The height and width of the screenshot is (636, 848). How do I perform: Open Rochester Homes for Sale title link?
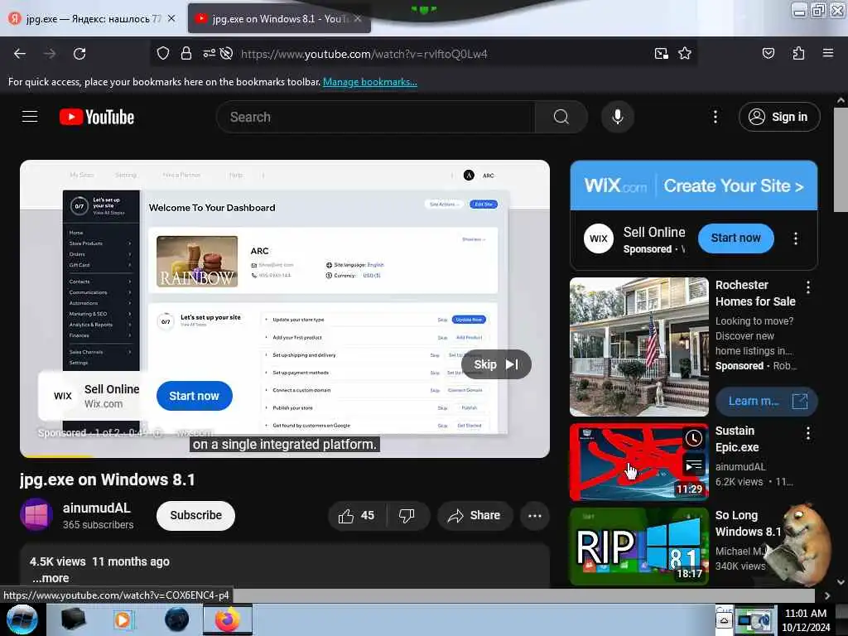755,293
